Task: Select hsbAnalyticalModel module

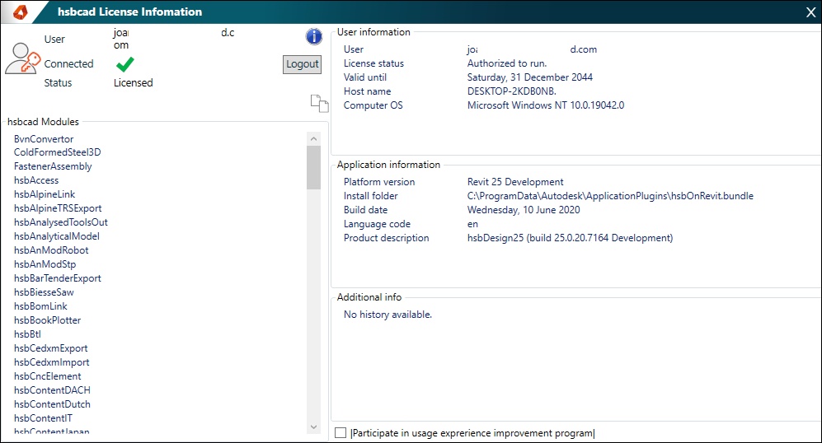Action: pos(57,236)
